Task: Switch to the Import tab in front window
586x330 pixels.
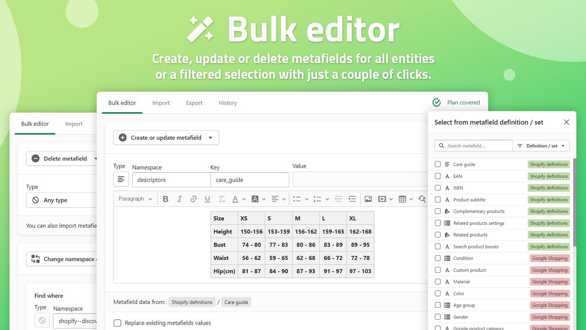Action: coord(161,103)
